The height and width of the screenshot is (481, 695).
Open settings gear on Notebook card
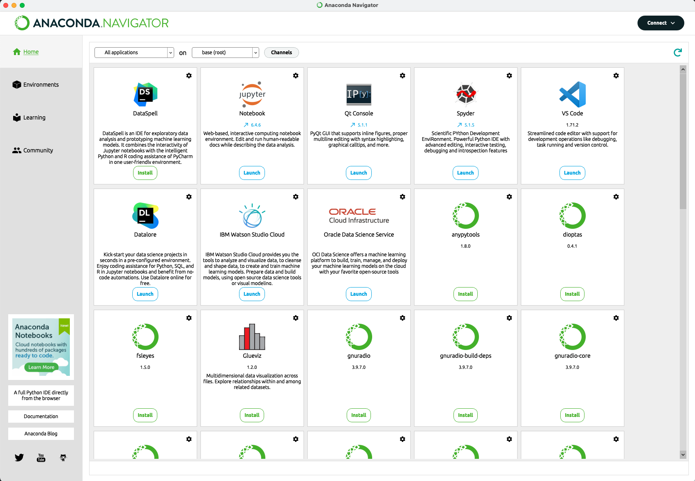point(296,76)
